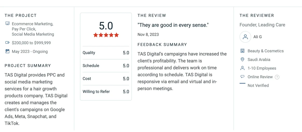Select the Quality score row

click(106, 53)
